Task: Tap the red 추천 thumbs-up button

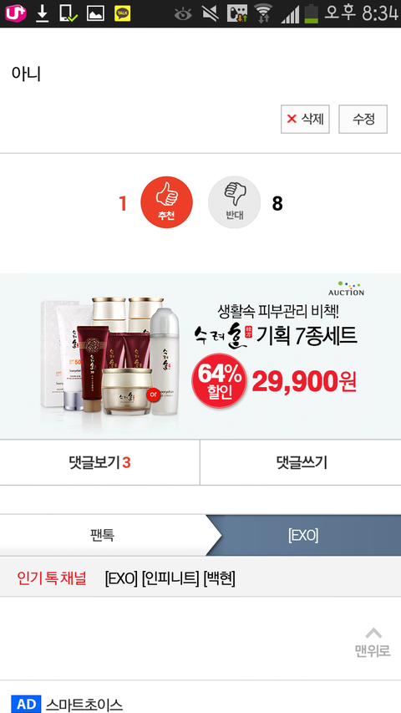Action: click(x=166, y=202)
